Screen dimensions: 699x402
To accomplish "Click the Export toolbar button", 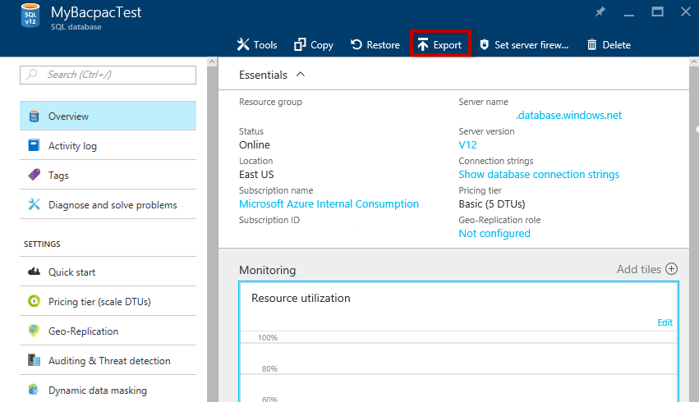I will pyautogui.click(x=439, y=44).
